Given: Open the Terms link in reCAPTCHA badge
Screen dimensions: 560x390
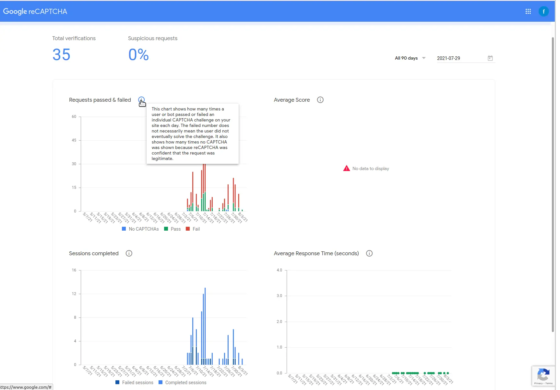Looking at the screenshot, I should click(x=549, y=384).
